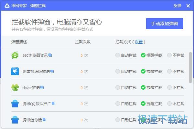Preview popup icon next to 迅雷极速版推送
Viewport: 194px width, 129px height.
pyautogui.click(x=52, y=71)
